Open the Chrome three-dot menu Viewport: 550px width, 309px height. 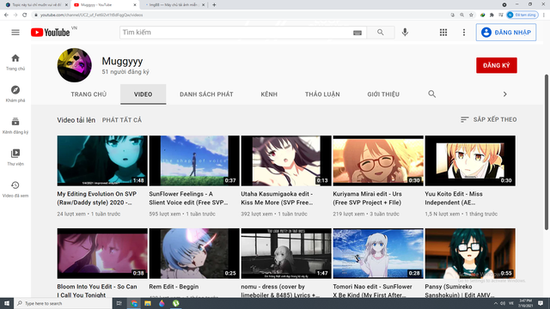pyautogui.click(x=544, y=15)
